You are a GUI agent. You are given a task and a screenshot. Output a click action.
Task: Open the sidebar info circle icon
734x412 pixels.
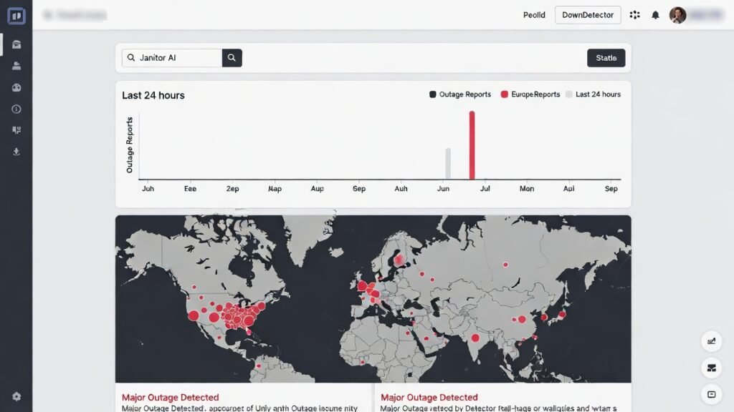(16, 109)
